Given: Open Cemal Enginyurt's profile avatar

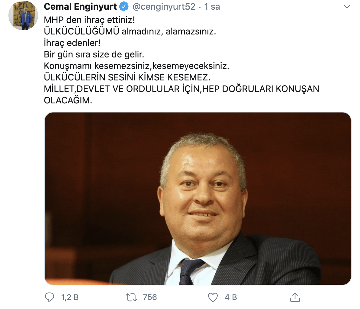Looking at the screenshot, I should [23, 15].
